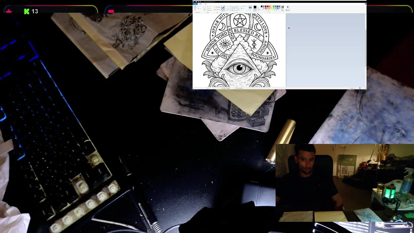Click the Cut scissors command
This screenshot has height=233, width=414.
[x=199, y=6]
